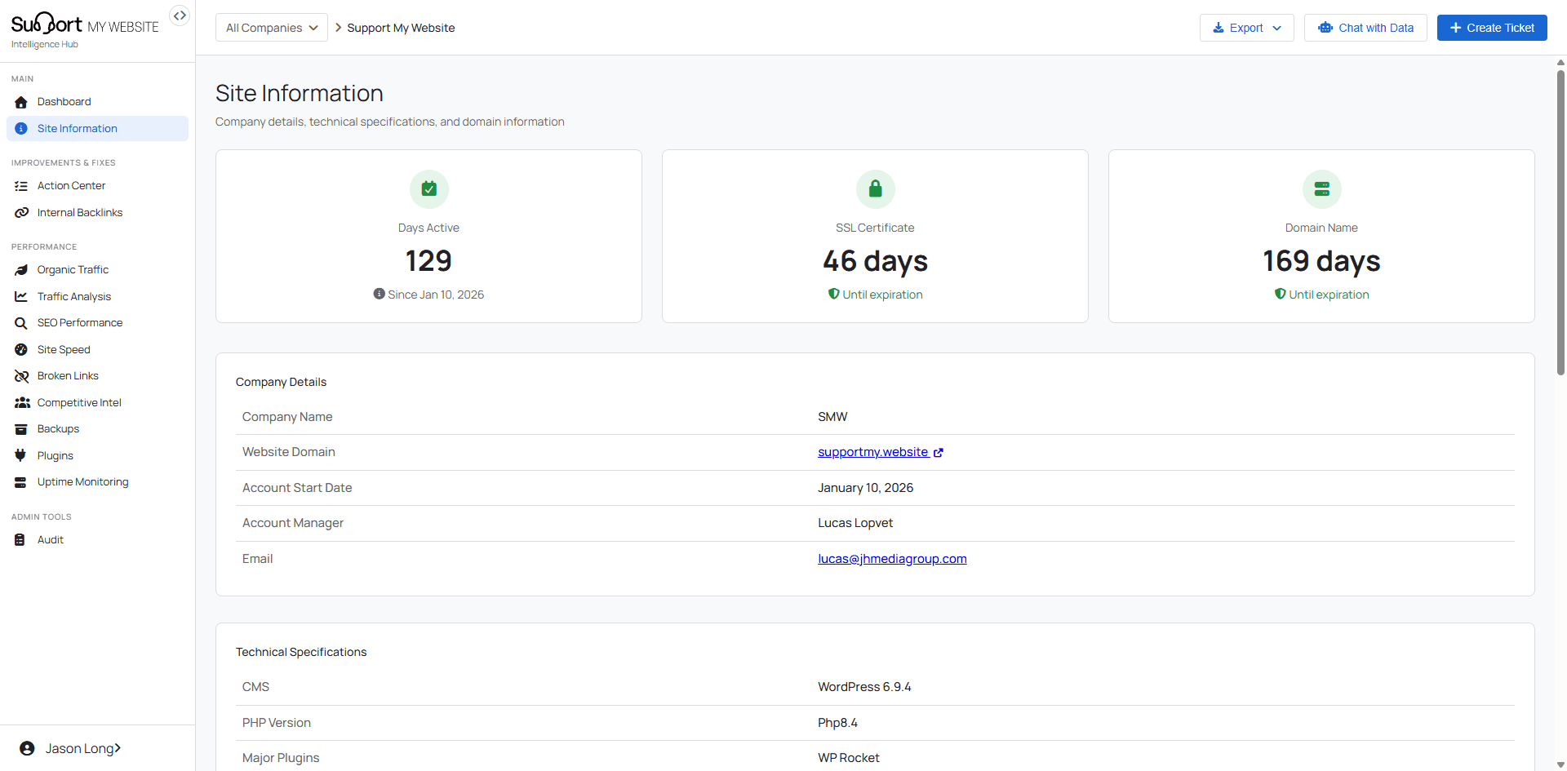Click the Site Information info icon in sidebar

point(21,129)
